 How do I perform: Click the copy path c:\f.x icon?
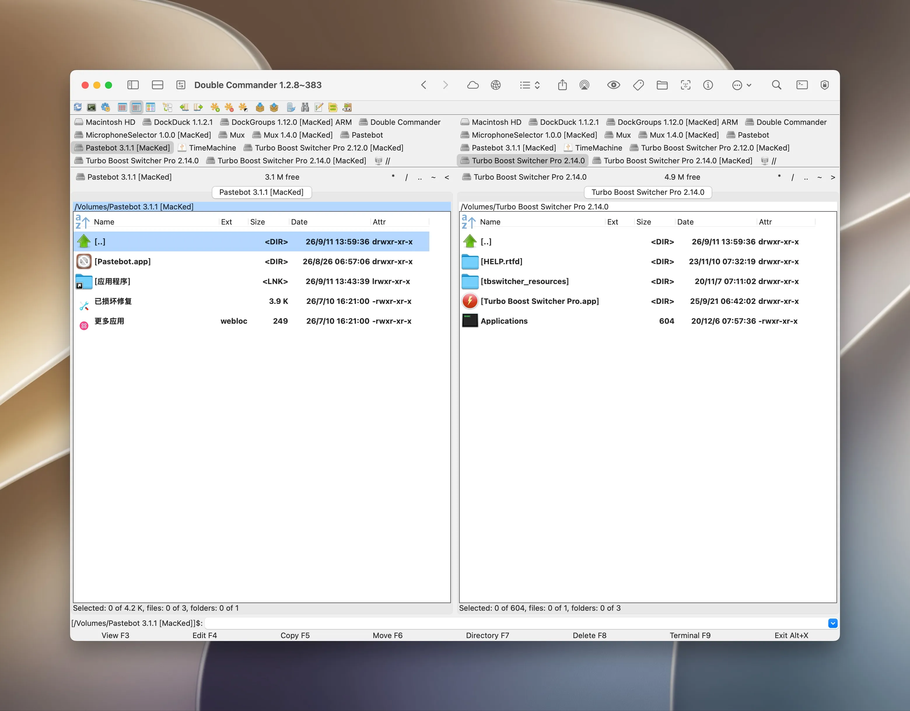347,107
